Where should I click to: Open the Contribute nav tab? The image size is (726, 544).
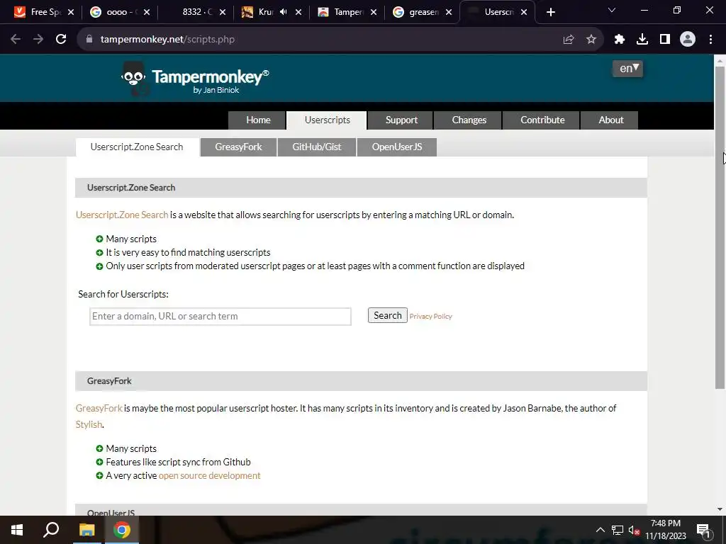(x=542, y=120)
